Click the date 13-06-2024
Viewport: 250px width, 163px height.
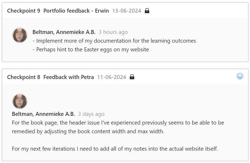click(x=127, y=11)
